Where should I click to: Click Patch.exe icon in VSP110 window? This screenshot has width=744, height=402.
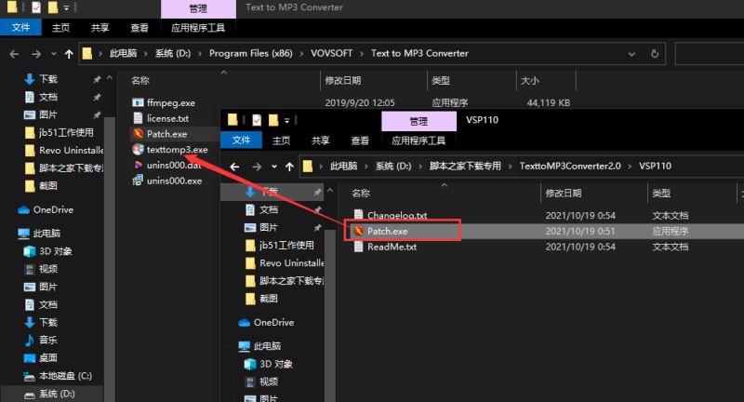[359, 231]
